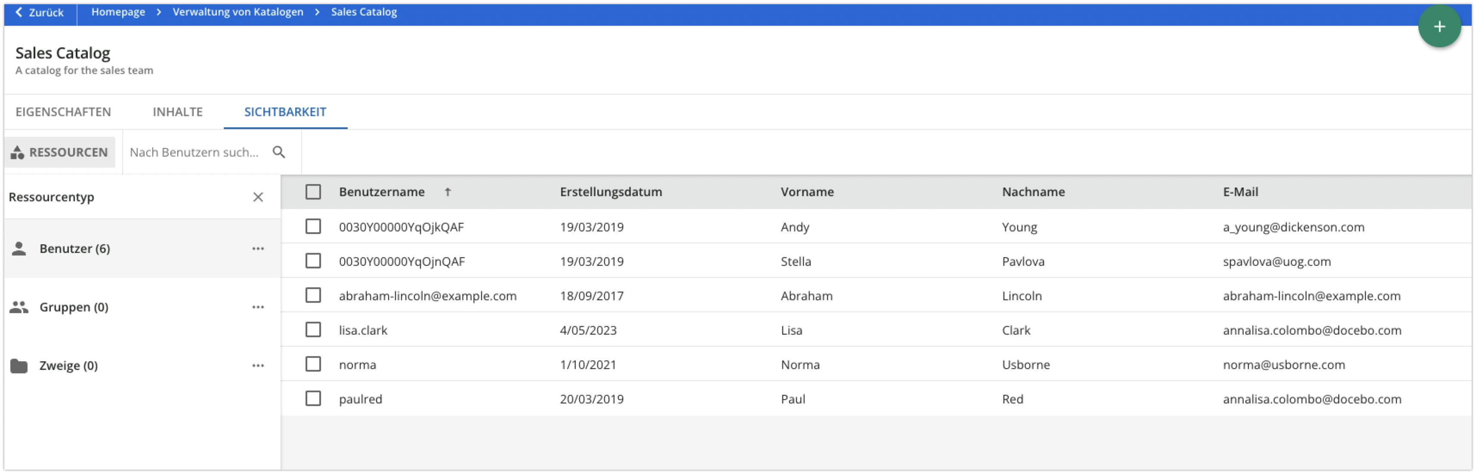Tick the checkbox next to norma

click(x=313, y=364)
